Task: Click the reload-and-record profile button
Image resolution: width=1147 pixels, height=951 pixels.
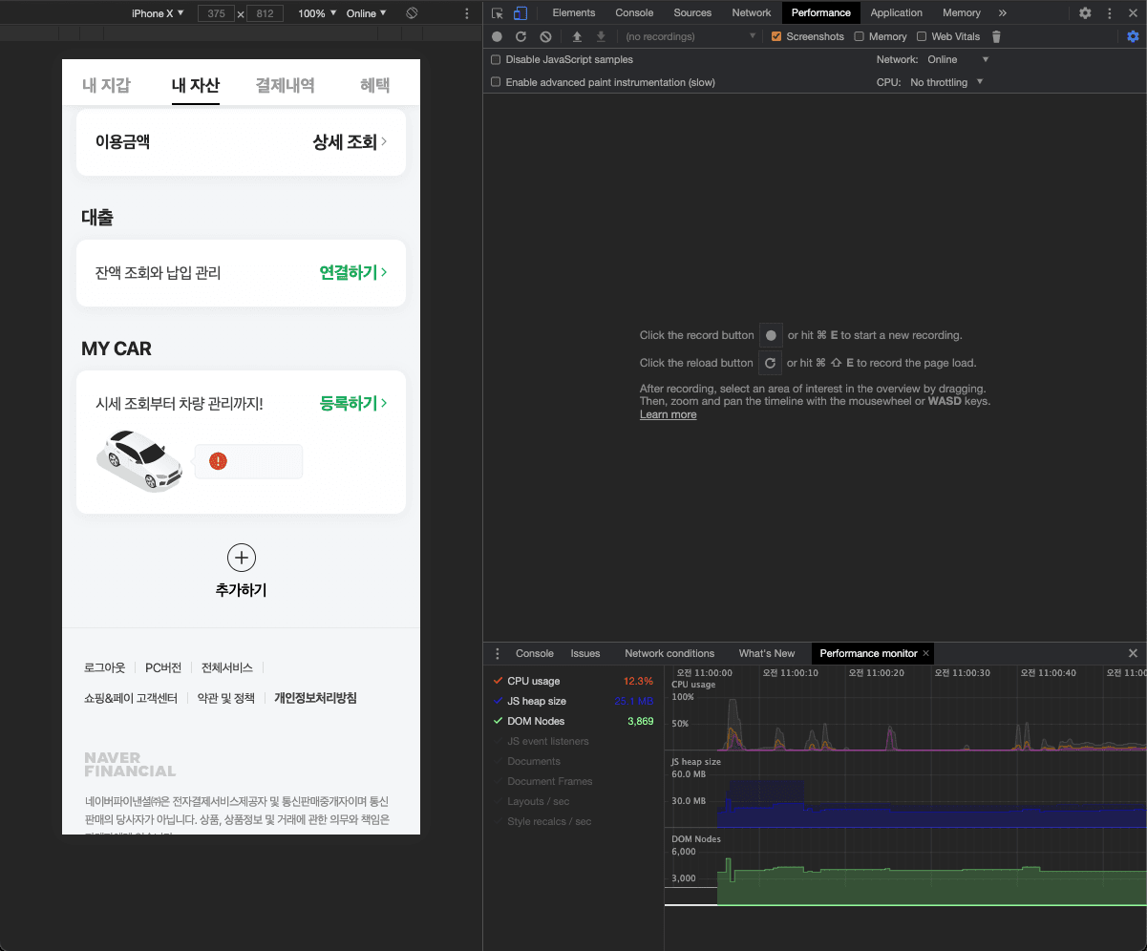Action: pyautogui.click(x=520, y=36)
